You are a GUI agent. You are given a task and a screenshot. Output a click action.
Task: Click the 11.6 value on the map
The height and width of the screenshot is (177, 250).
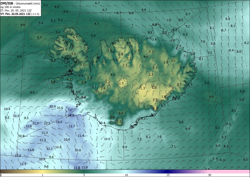pos(28,126)
